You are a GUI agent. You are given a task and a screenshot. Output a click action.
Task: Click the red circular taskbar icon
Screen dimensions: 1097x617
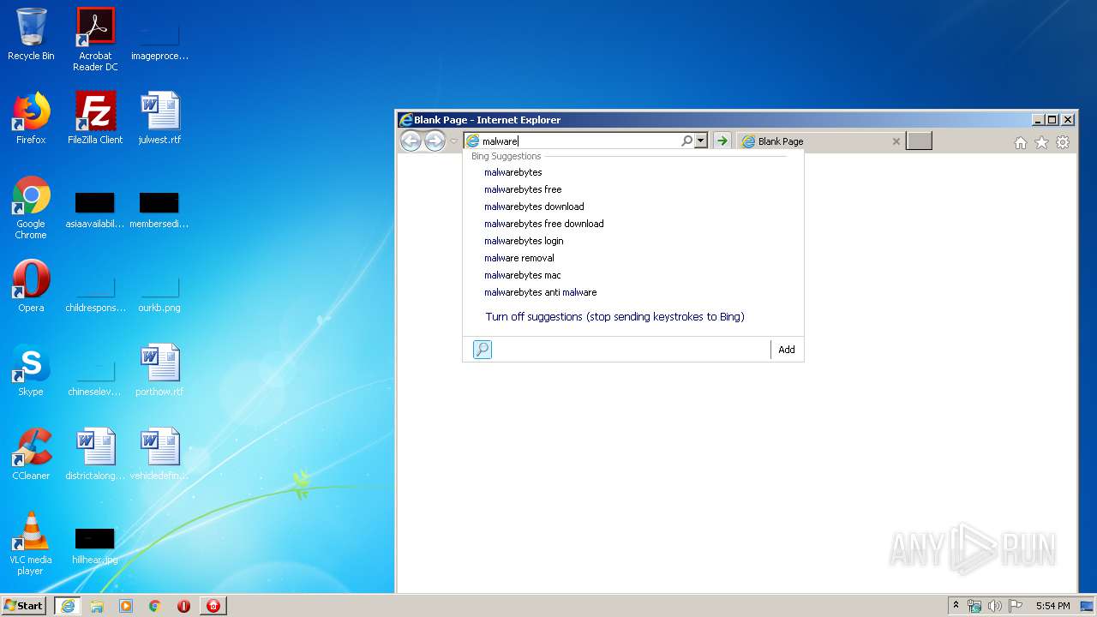(x=213, y=606)
